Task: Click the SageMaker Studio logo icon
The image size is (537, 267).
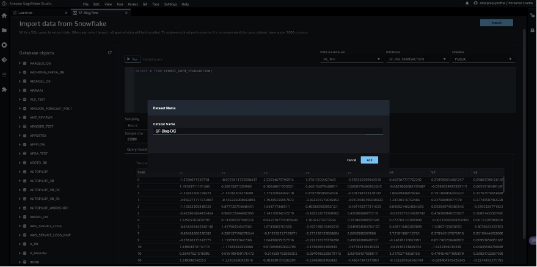Action: [x=4, y=3]
